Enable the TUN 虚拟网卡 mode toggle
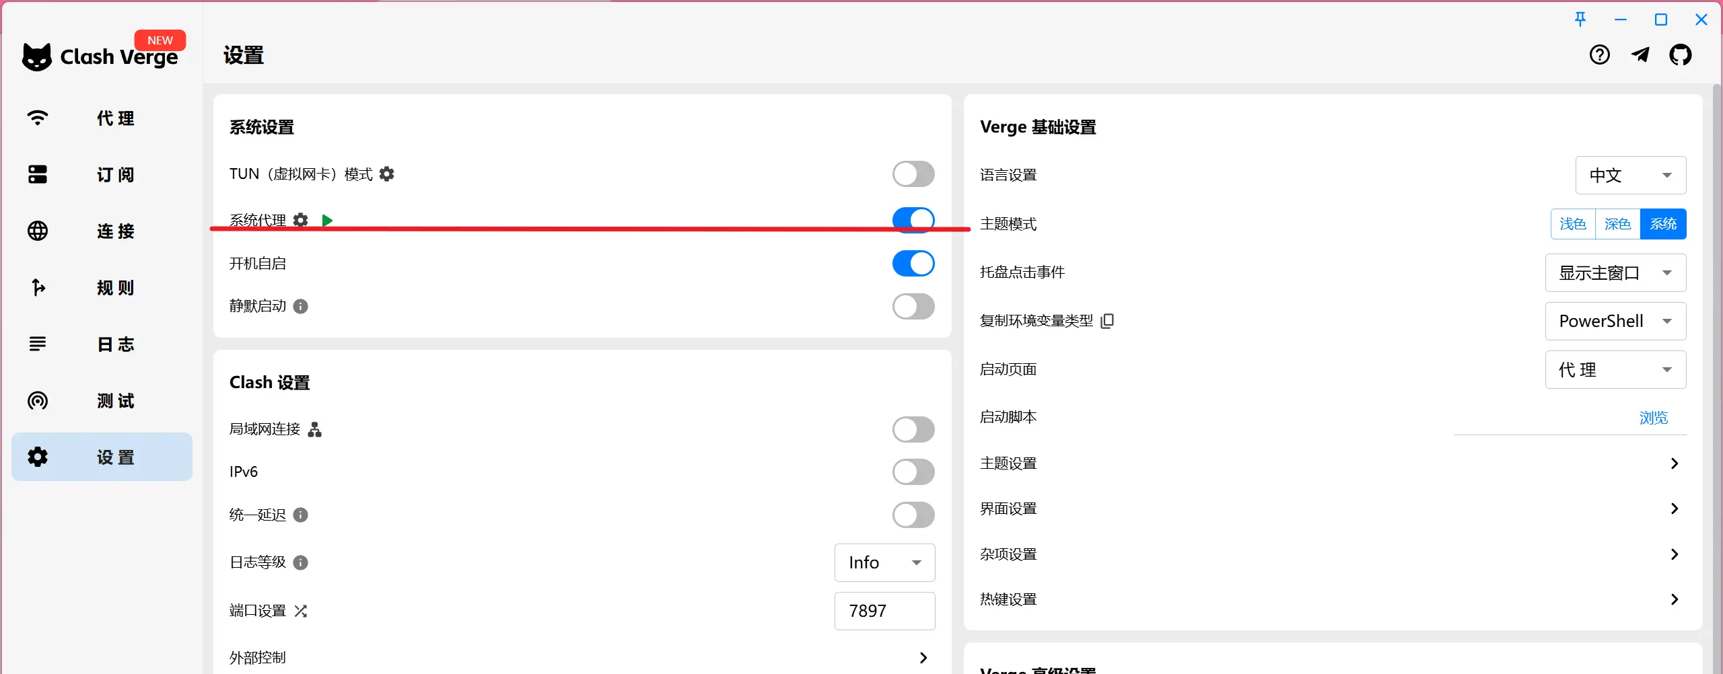Screen dimensions: 1723x674 point(913,174)
